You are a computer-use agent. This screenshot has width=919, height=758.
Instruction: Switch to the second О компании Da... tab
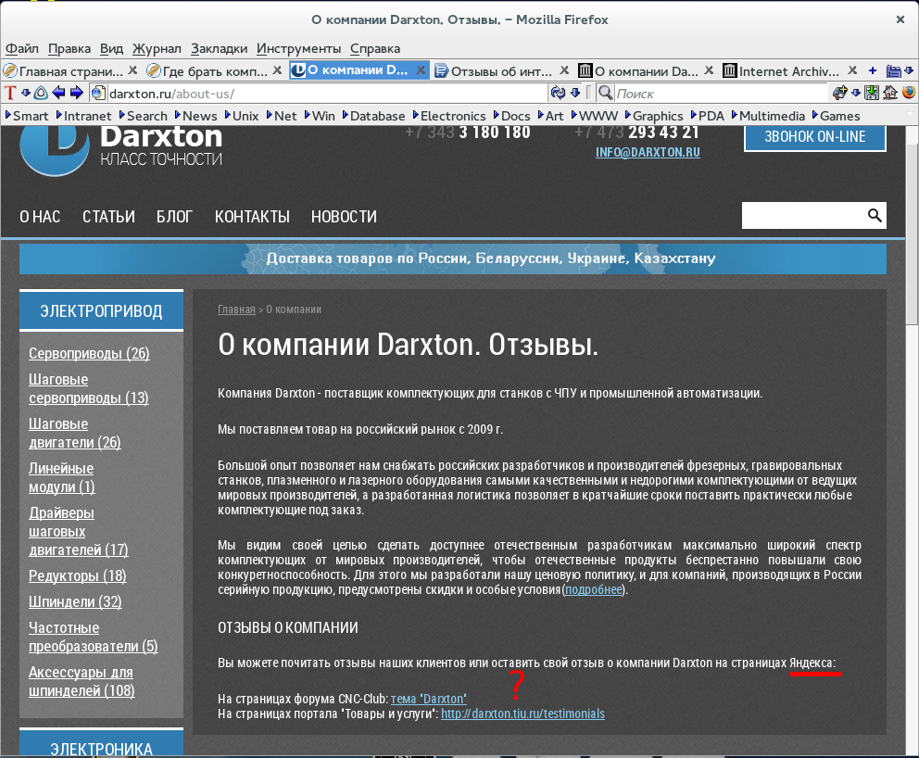tap(647, 71)
